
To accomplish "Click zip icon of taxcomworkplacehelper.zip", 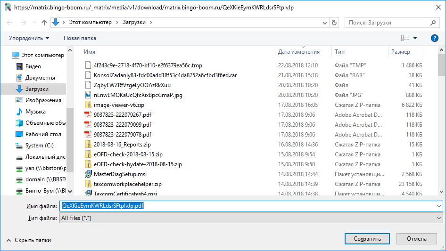I will [x=88, y=184].
